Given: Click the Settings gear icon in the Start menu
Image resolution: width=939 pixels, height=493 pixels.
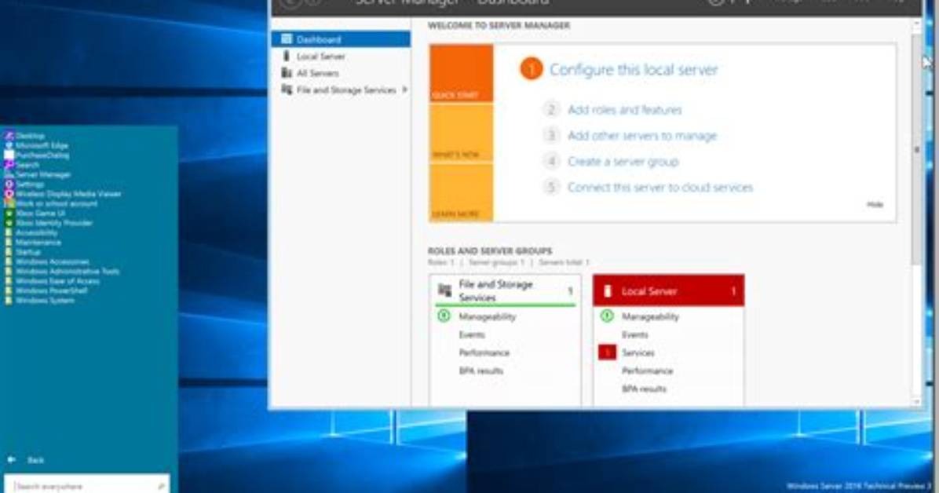Looking at the screenshot, I should coord(9,184).
